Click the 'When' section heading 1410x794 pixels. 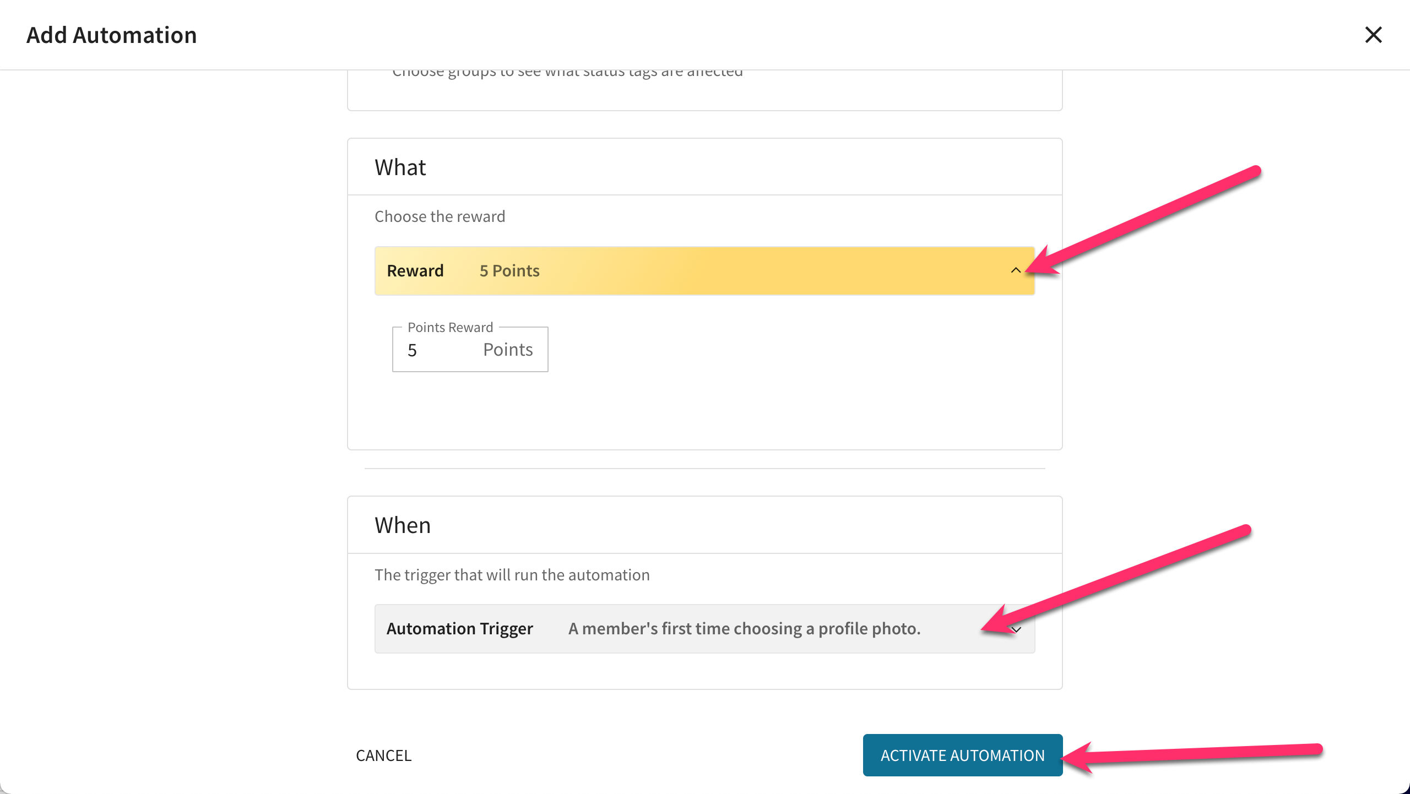[x=403, y=525]
